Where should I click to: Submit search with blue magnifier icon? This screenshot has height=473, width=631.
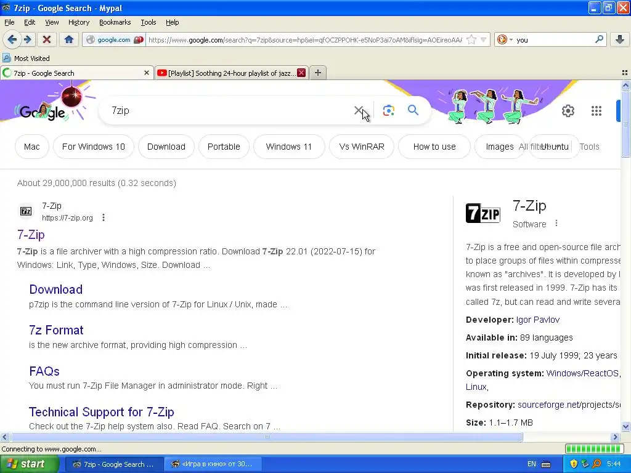413,110
